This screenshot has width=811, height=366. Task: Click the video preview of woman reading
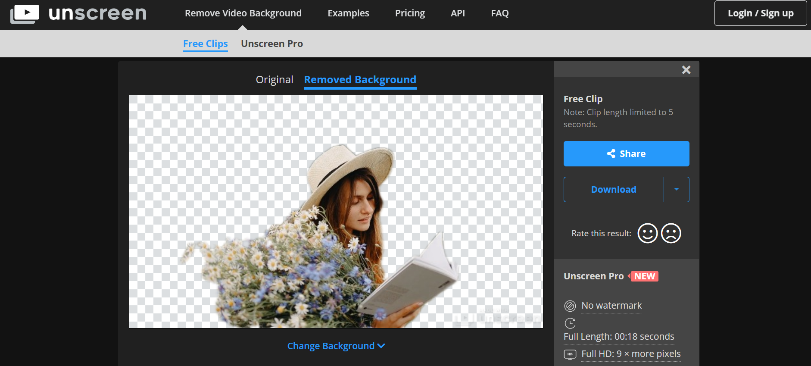pos(336,212)
